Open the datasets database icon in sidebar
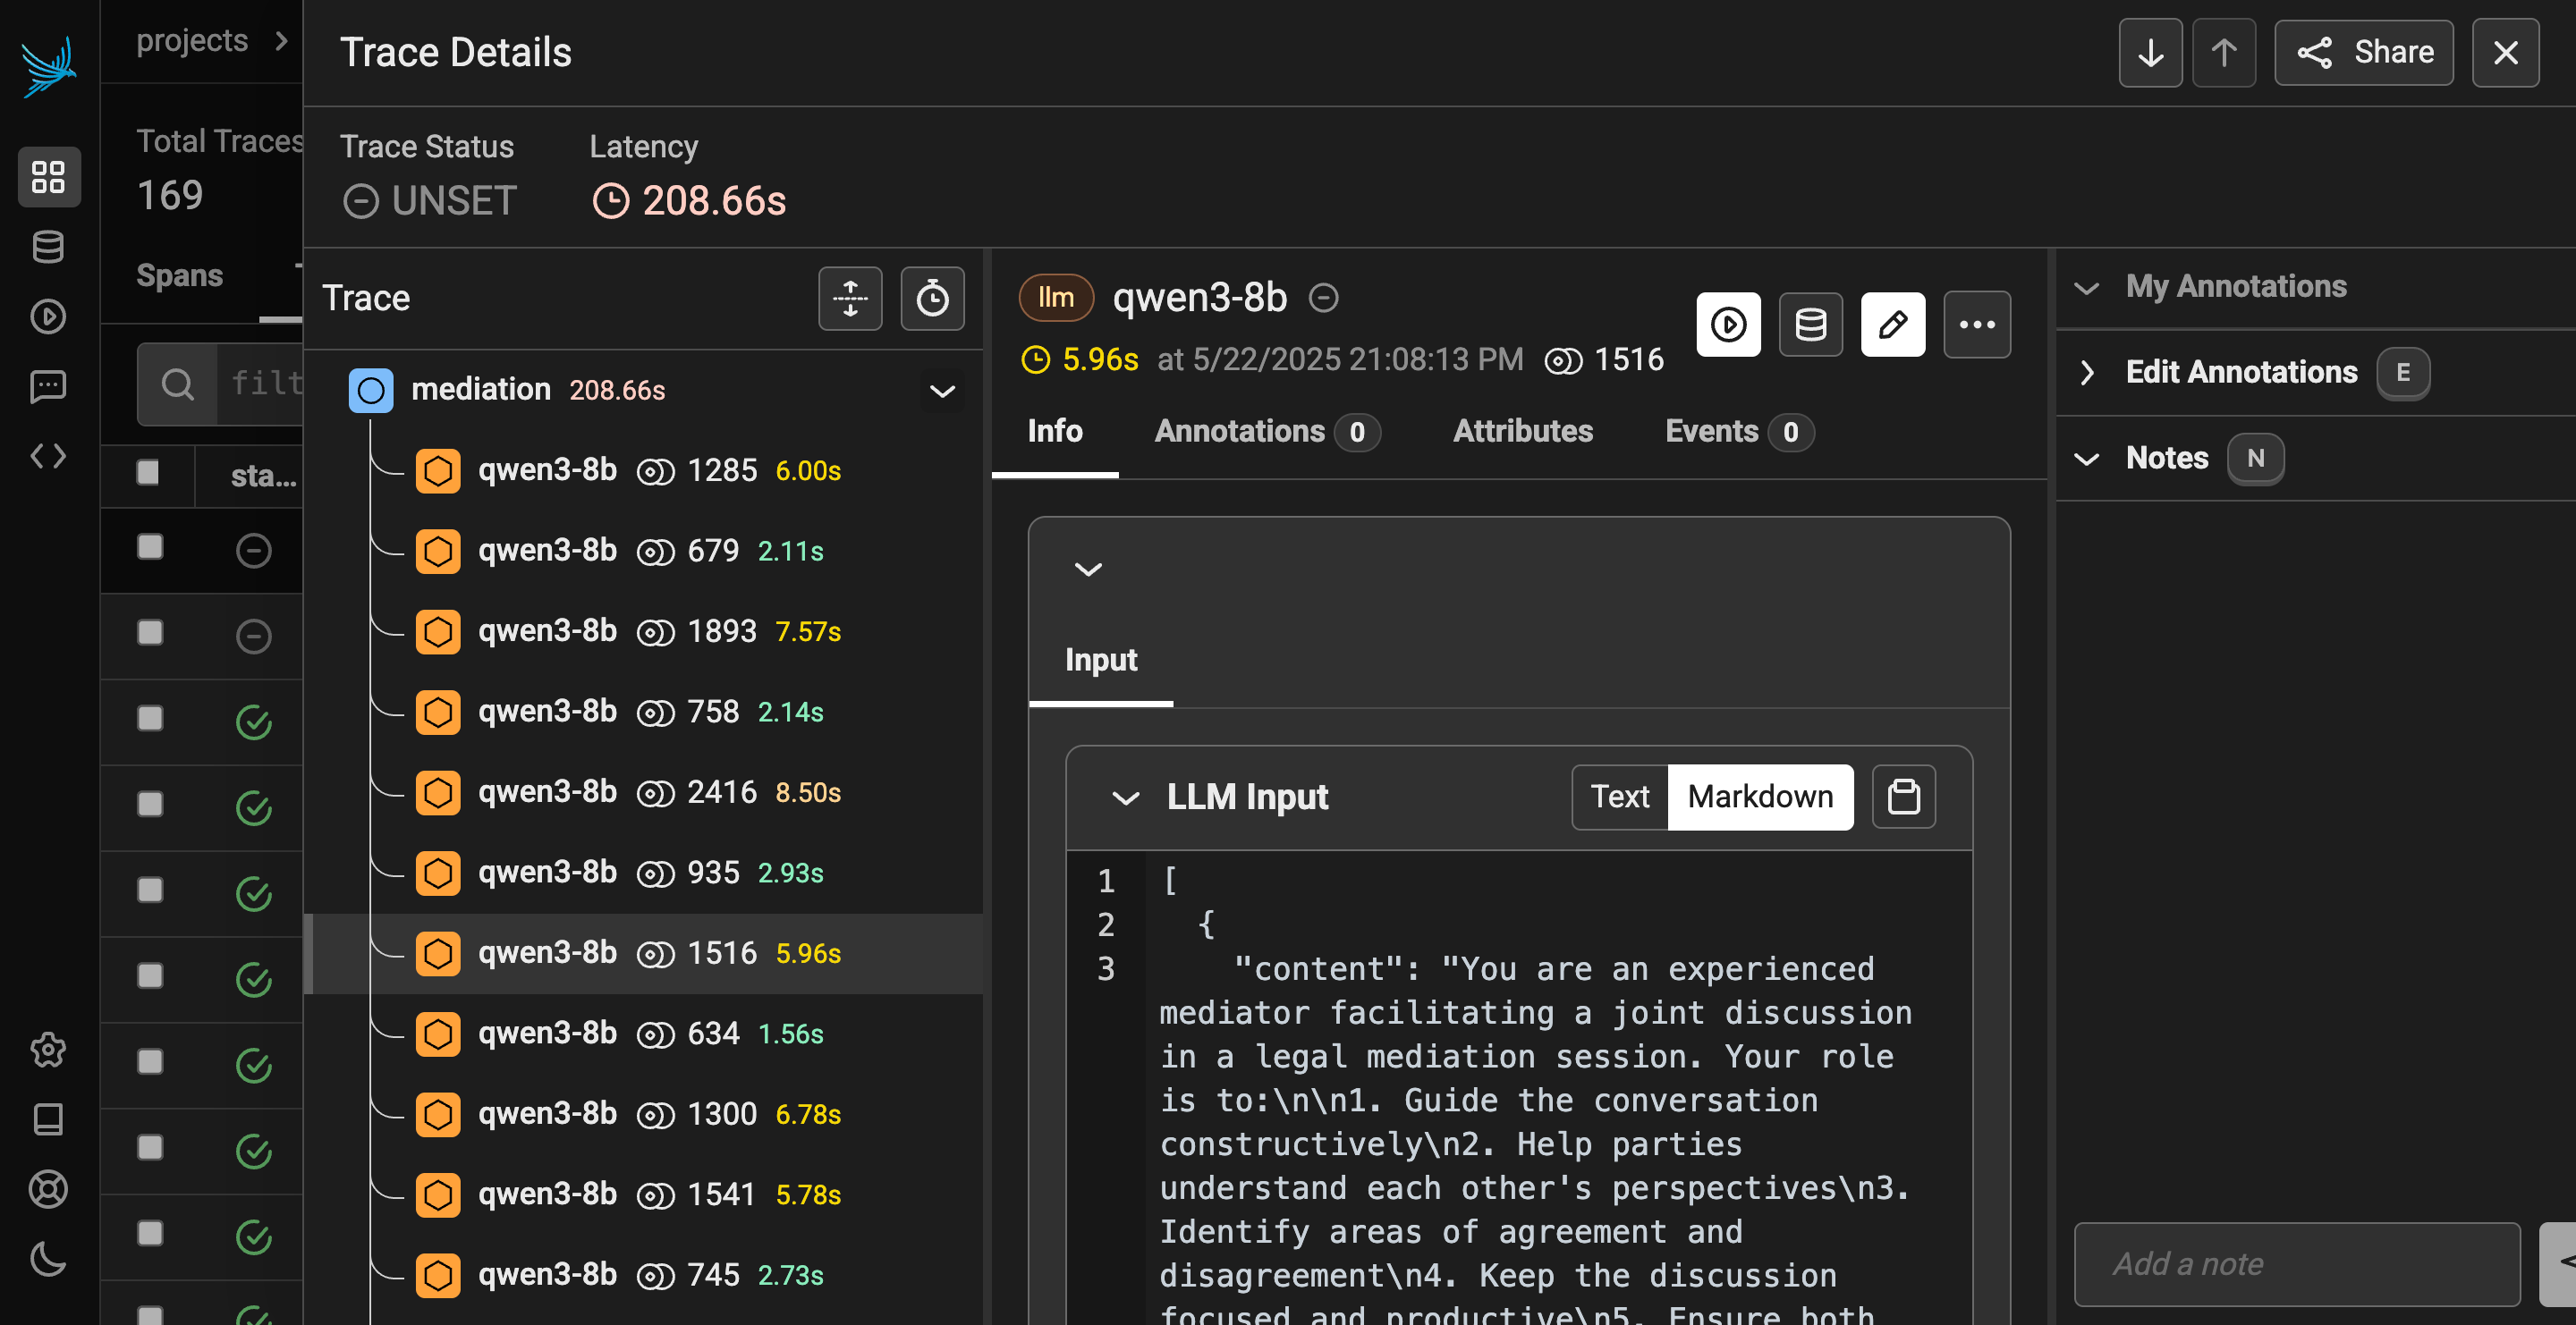Viewport: 2576px width, 1325px height. pyautogui.click(x=48, y=247)
